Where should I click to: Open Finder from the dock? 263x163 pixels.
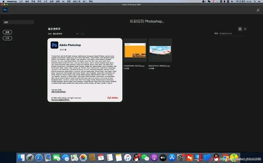click(21, 157)
